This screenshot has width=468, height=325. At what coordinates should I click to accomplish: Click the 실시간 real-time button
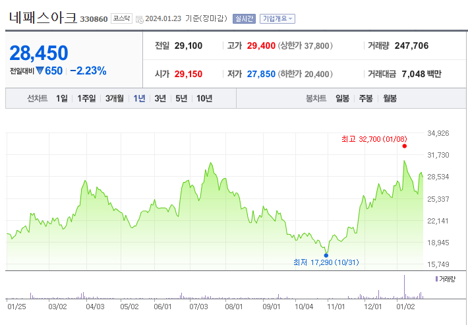click(244, 18)
